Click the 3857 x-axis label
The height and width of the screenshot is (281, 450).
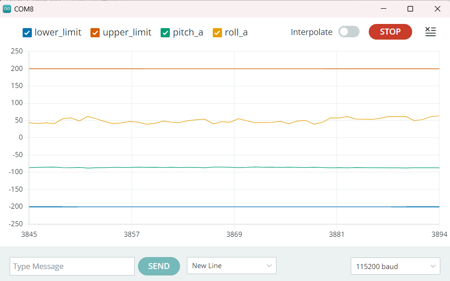pos(132,234)
